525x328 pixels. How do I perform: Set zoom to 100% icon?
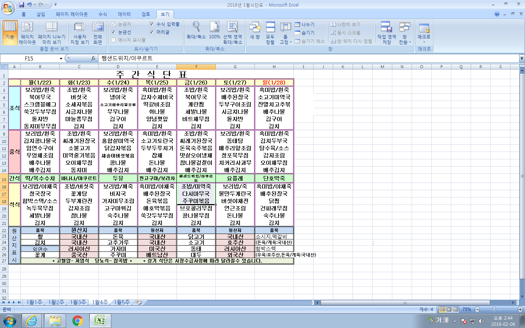tap(214, 30)
